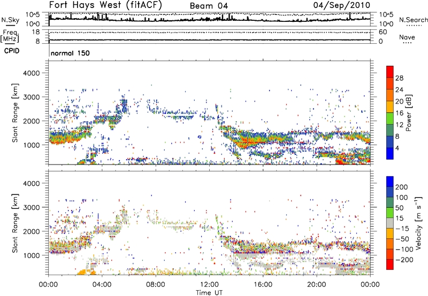Click the gray segment of velocity colorbar
This screenshot has width=428, height=296.
coord(390,223)
